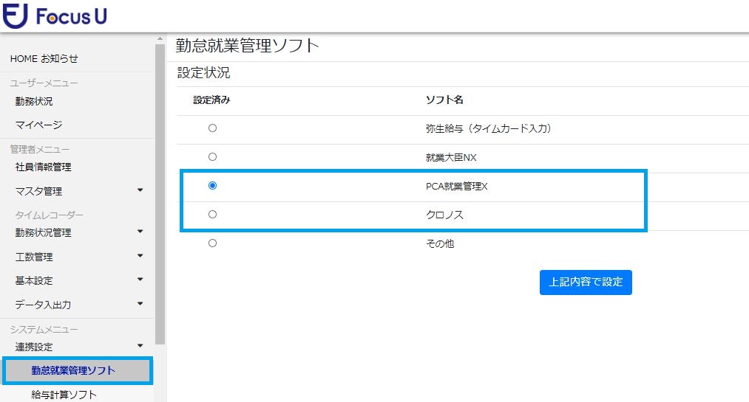Expand the 工数管理 submenu arrow

[140, 256]
